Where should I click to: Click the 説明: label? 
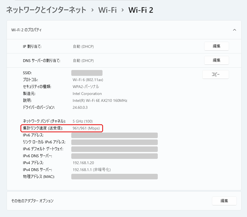[x=27, y=100]
